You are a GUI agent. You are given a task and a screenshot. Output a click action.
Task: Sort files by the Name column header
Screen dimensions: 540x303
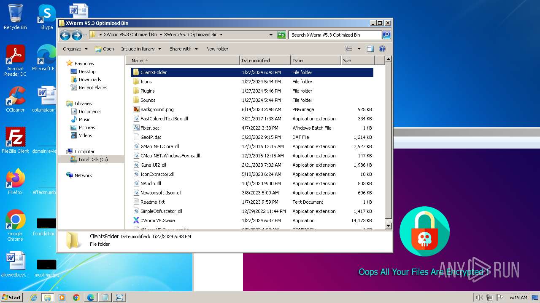click(x=183, y=61)
